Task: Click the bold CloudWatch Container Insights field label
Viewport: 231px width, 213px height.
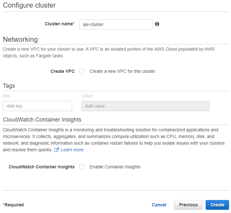Action: [42, 167]
